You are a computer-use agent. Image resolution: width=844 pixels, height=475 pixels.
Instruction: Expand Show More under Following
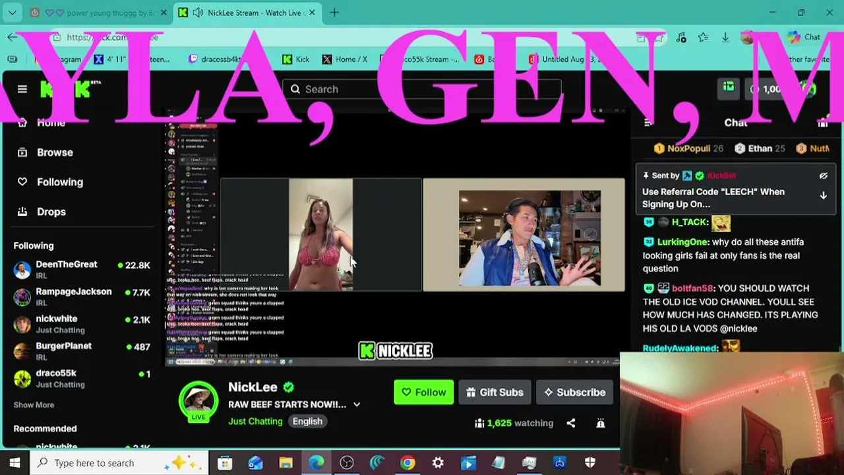(34, 405)
